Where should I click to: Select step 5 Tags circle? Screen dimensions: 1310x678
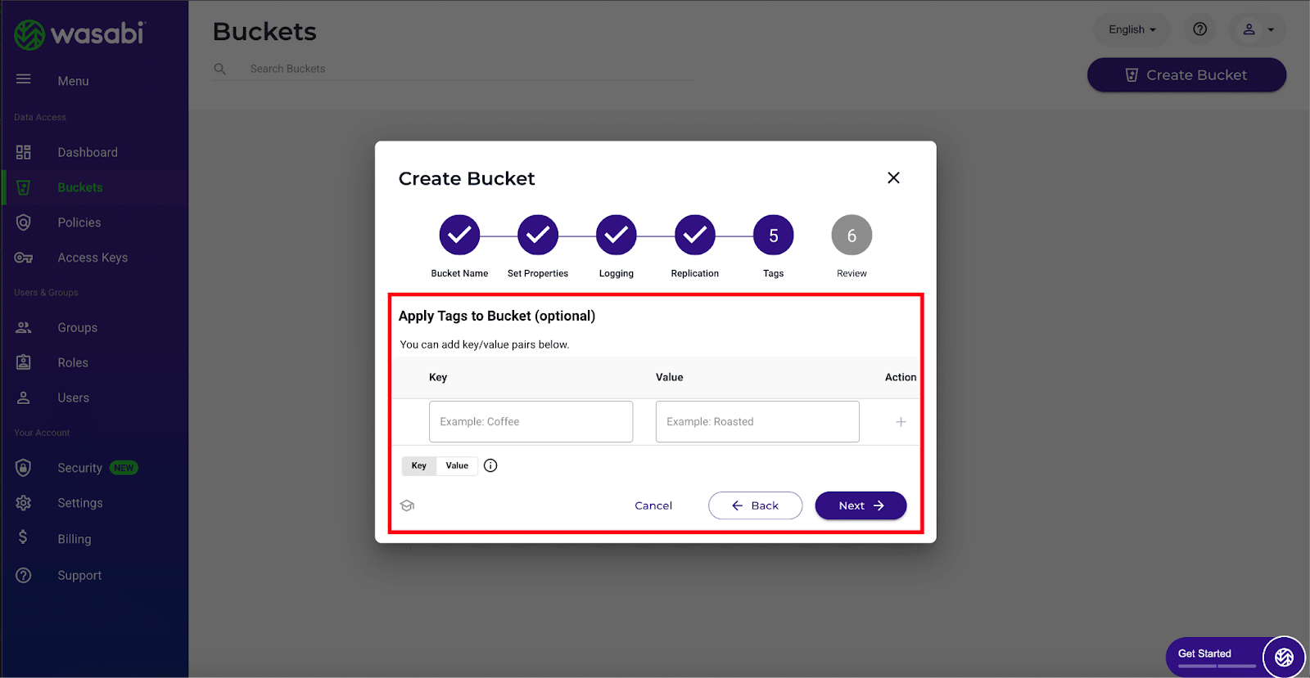click(774, 236)
